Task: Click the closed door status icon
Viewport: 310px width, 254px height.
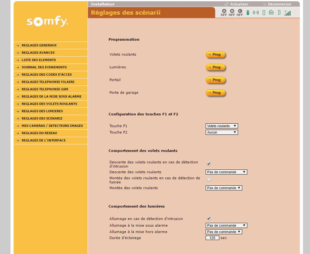Action: coord(264,13)
